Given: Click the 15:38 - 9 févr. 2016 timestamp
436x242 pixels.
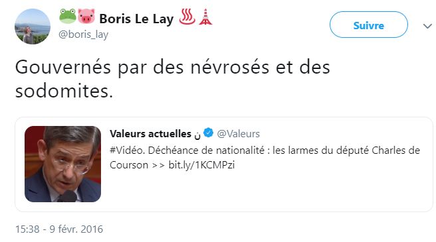Looking at the screenshot, I should [x=59, y=229].
